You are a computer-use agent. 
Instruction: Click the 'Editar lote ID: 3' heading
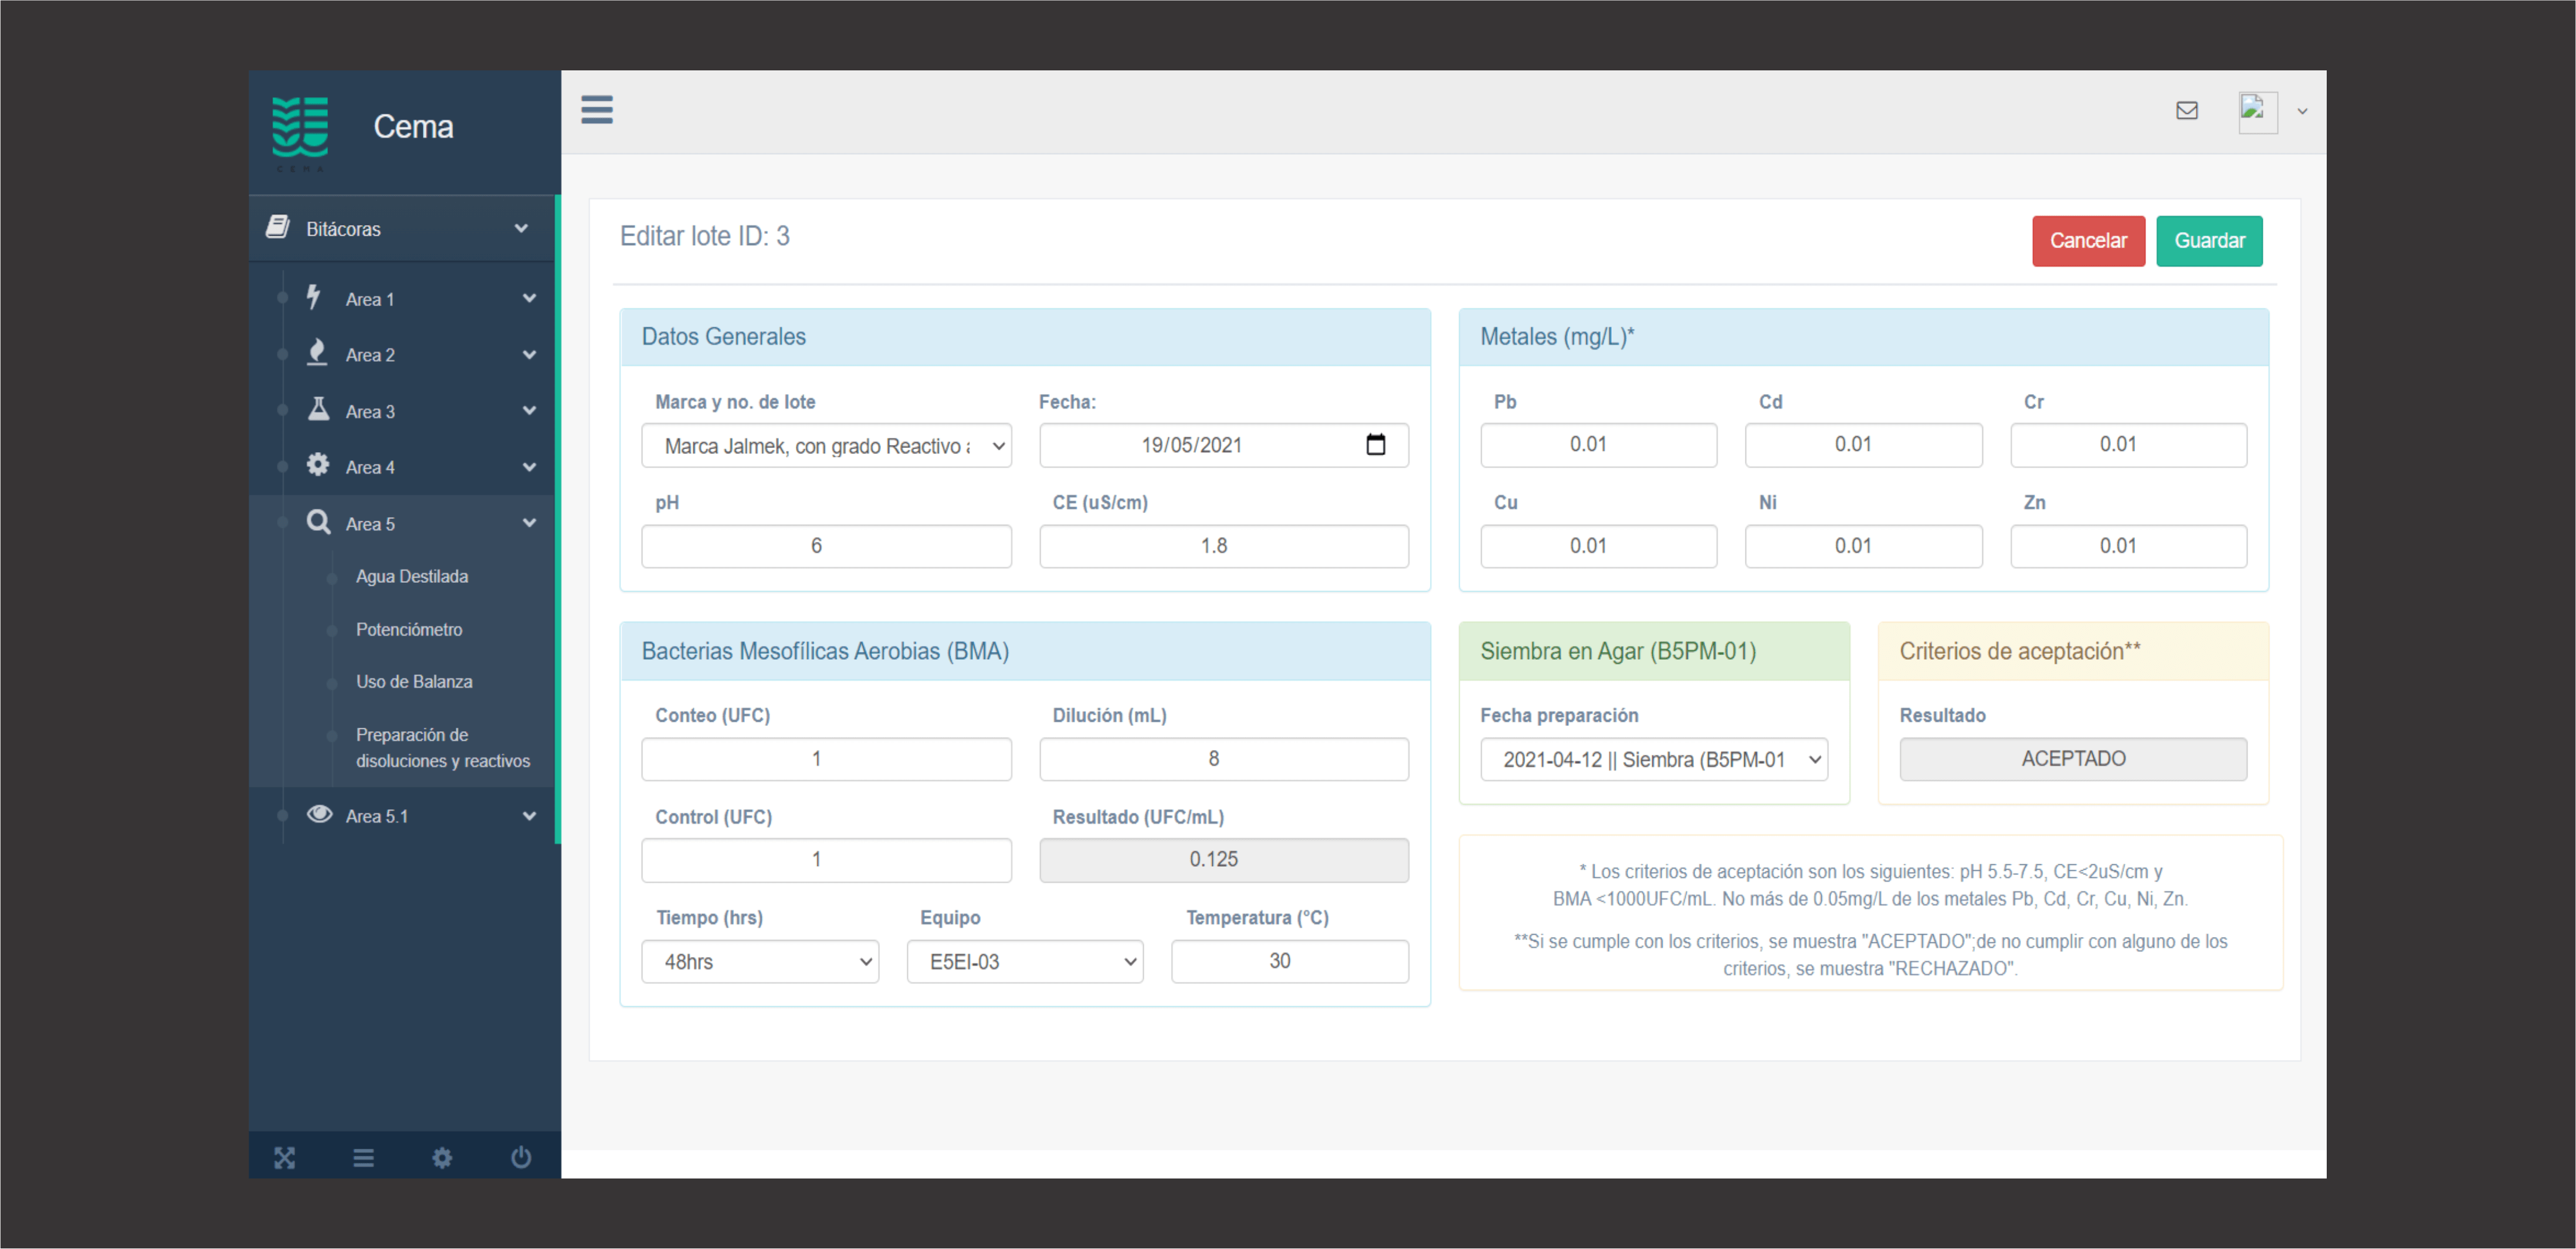(x=705, y=236)
